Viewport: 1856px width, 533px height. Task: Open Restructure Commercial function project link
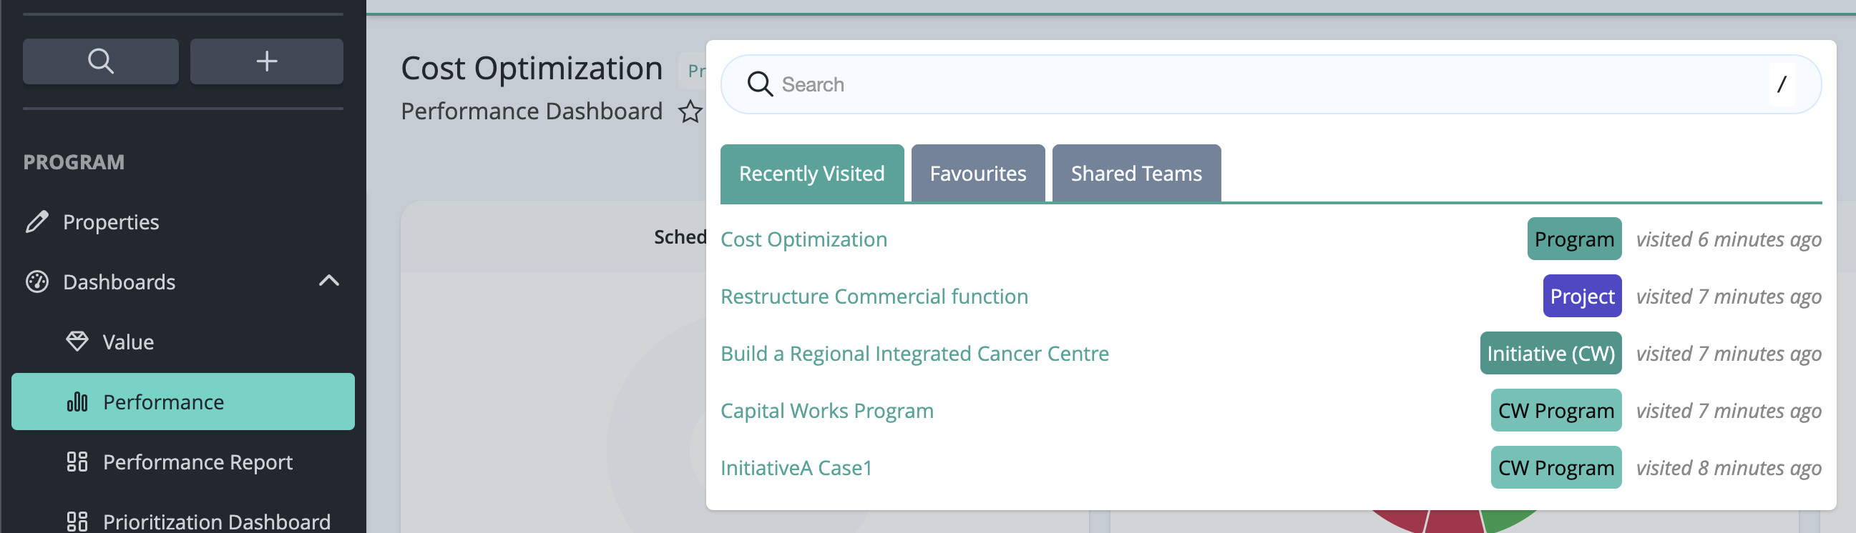coord(874,296)
